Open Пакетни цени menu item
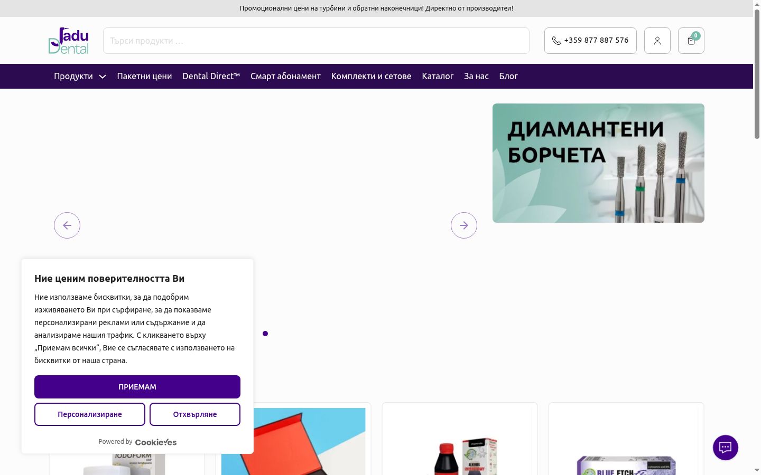The width and height of the screenshot is (761, 475). coord(144,76)
